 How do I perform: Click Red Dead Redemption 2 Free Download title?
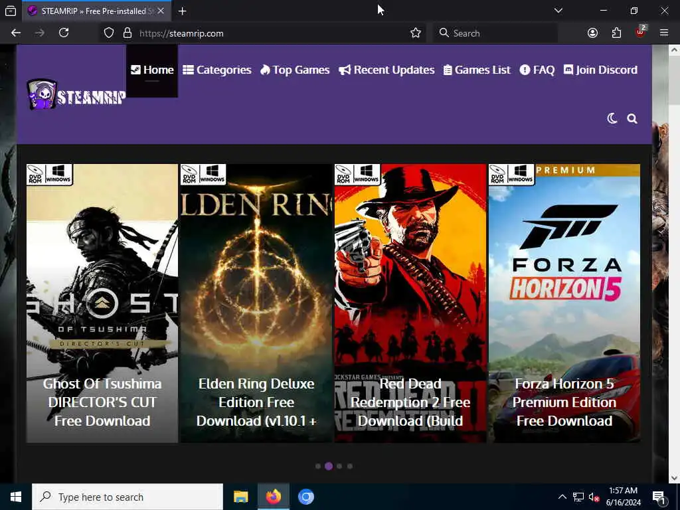[x=410, y=402]
